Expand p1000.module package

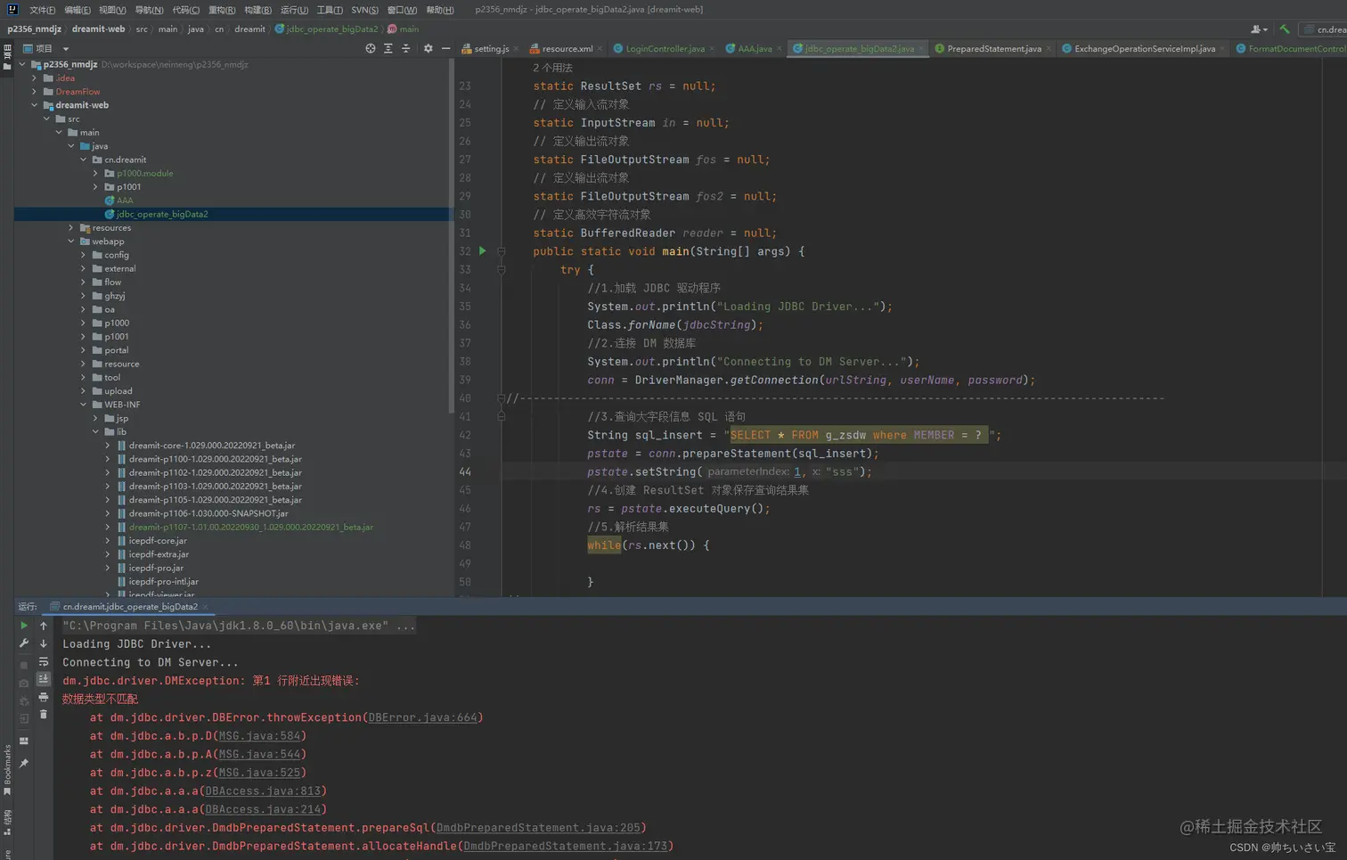[96, 173]
